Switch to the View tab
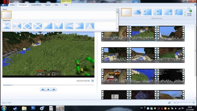The height and width of the screenshot is (111, 197). click(x=56, y=5)
